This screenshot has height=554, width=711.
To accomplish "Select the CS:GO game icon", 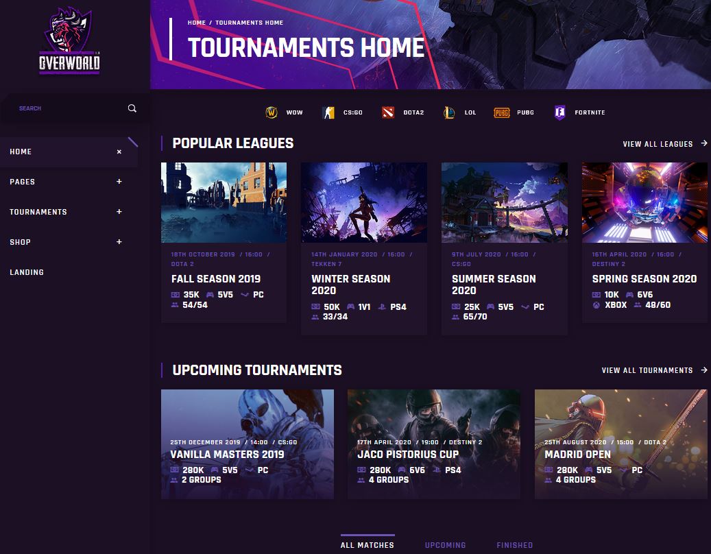I will pos(328,112).
